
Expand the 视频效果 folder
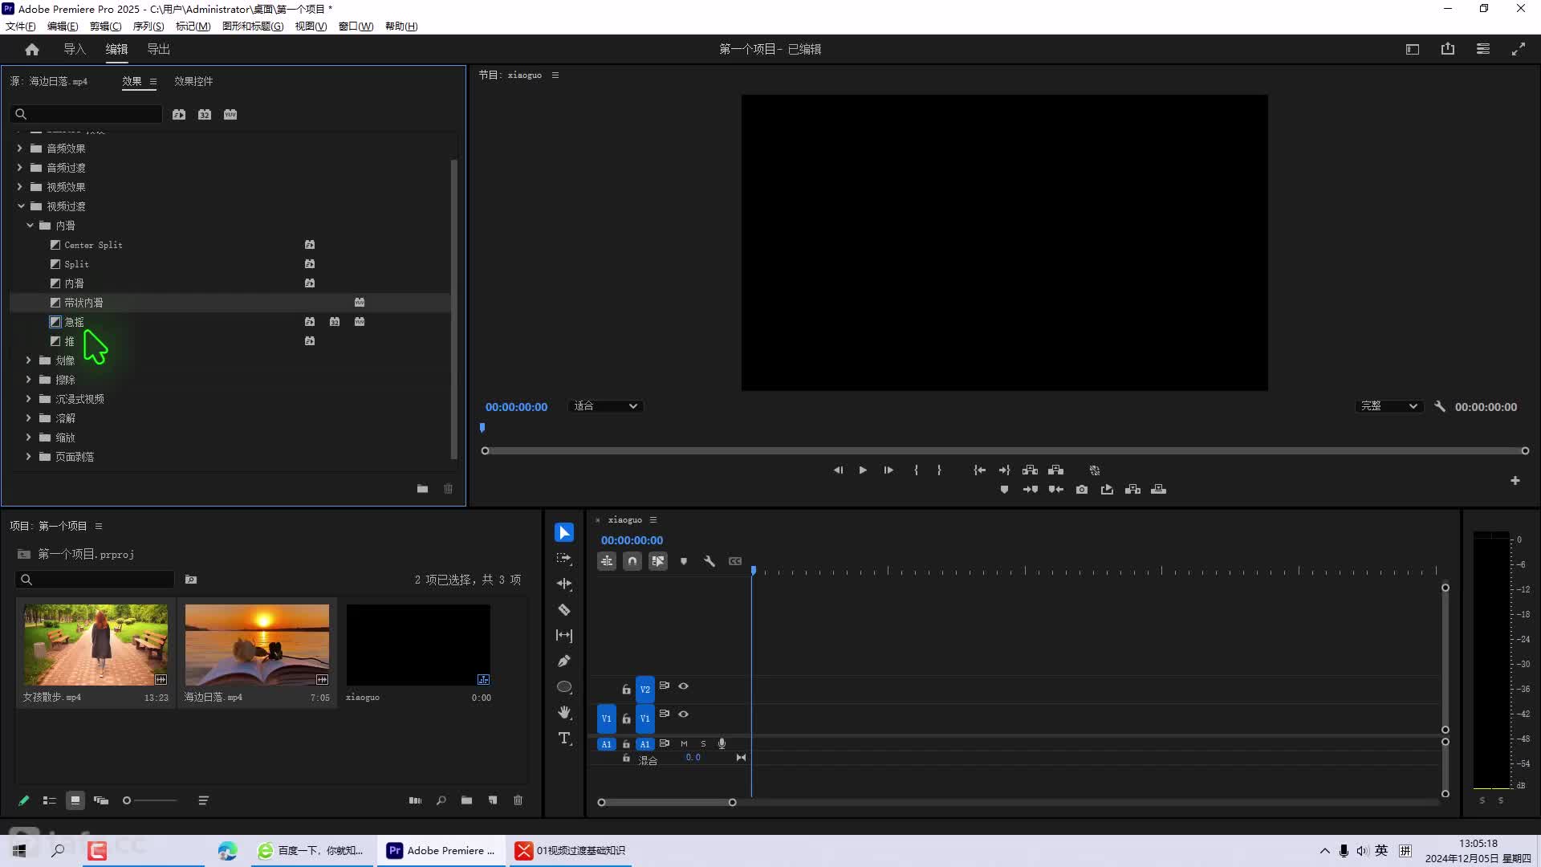coord(20,187)
